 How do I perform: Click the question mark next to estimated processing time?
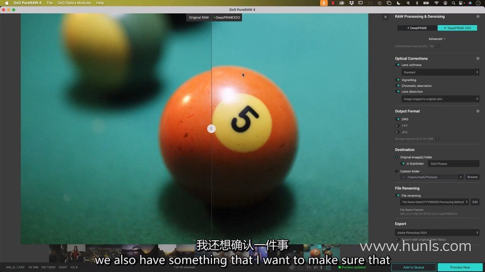[x=437, y=46]
